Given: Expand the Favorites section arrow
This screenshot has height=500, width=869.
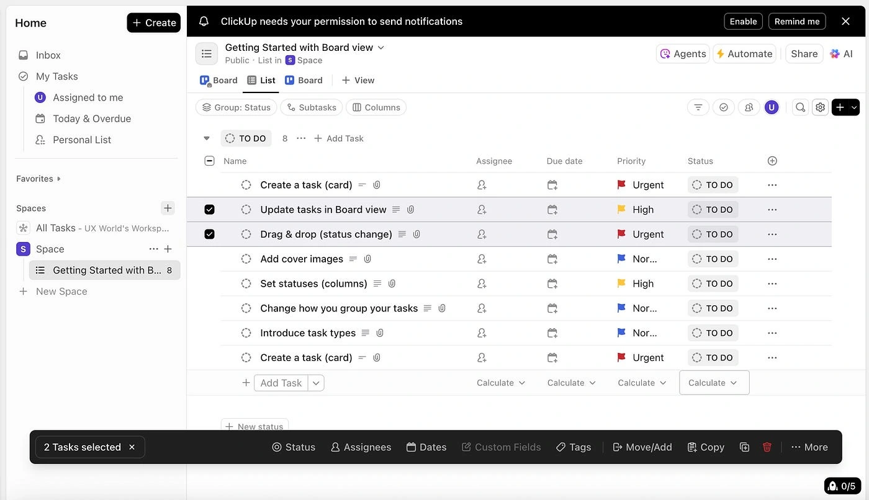Looking at the screenshot, I should pos(59,179).
